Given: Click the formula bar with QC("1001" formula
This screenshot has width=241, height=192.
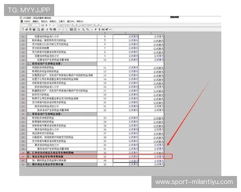Looking at the screenshot, I should point(139,25).
